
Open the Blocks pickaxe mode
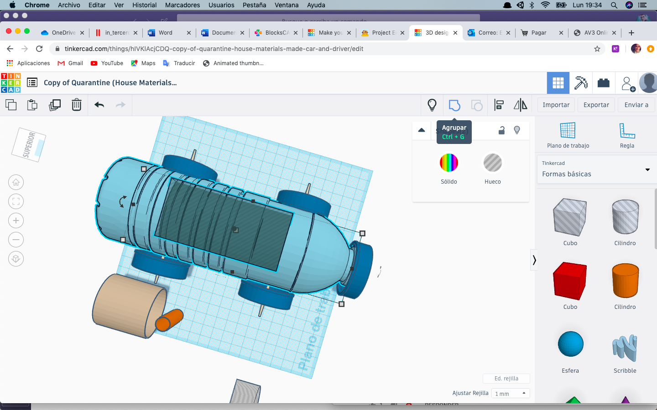pos(581,83)
